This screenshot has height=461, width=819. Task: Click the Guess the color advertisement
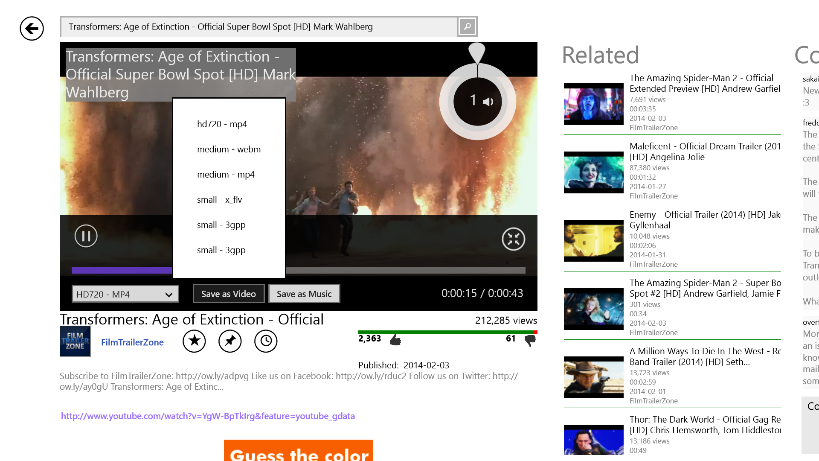pyautogui.click(x=299, y=450)
